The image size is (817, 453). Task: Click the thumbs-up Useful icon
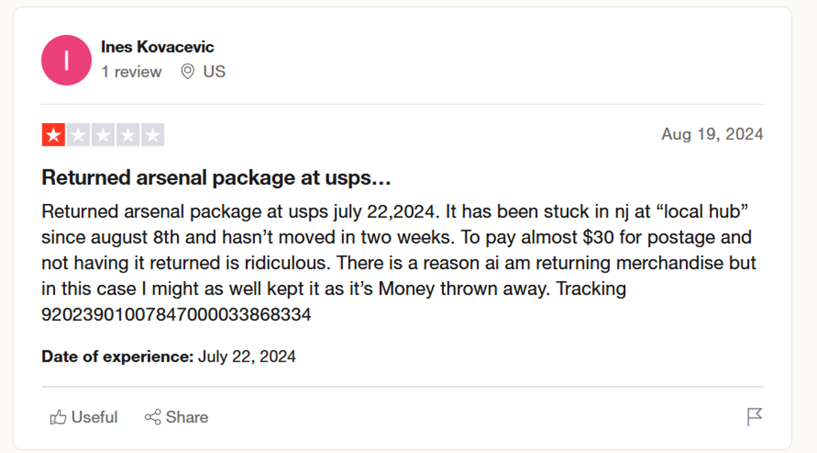[x=60, y=417]
